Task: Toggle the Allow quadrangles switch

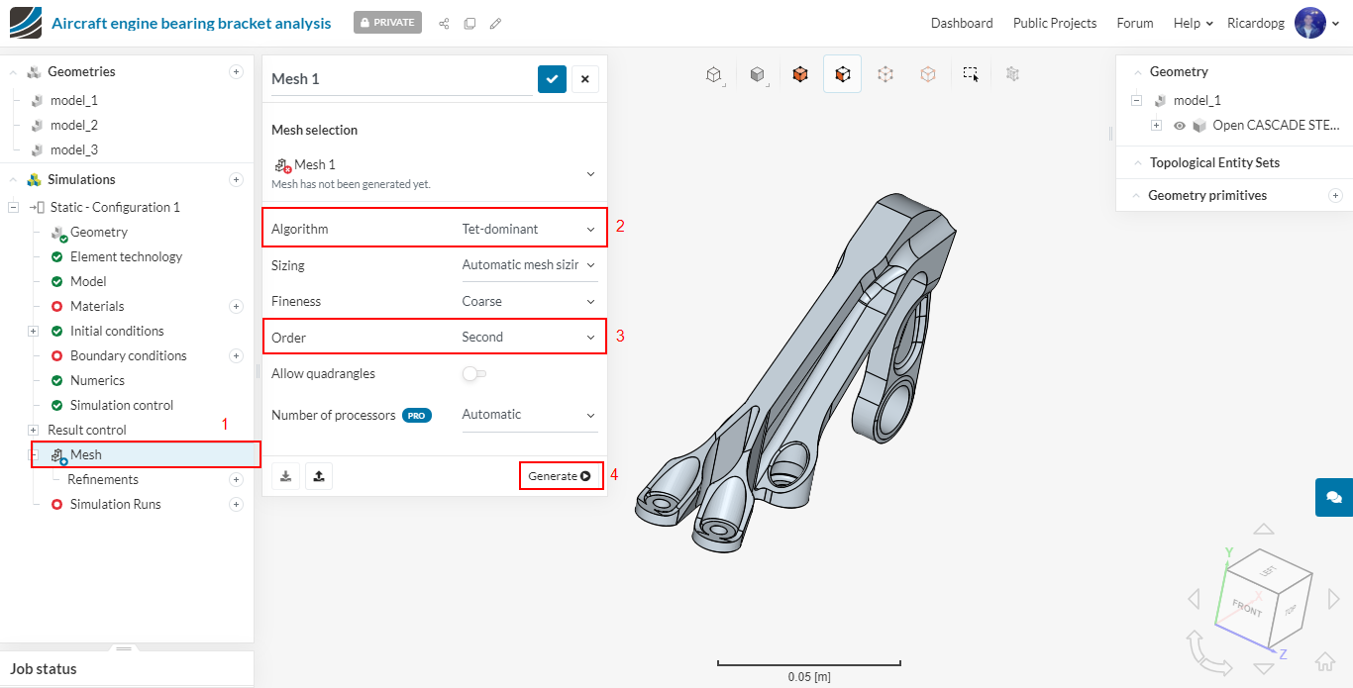Action: (474, 374)
